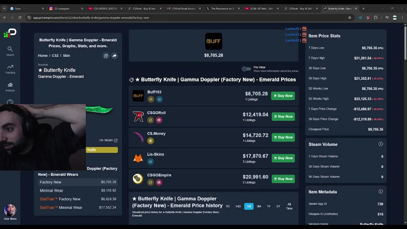Select the 14D price history range
407x229 pixels.
(238, 206)
